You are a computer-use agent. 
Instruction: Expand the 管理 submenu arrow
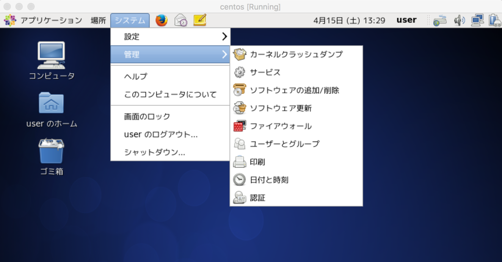(x=225, y=54)
